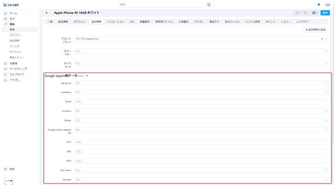334x185 pixels.
Task: Click the 追加情報の追加 button
Action: coord(315,30)
